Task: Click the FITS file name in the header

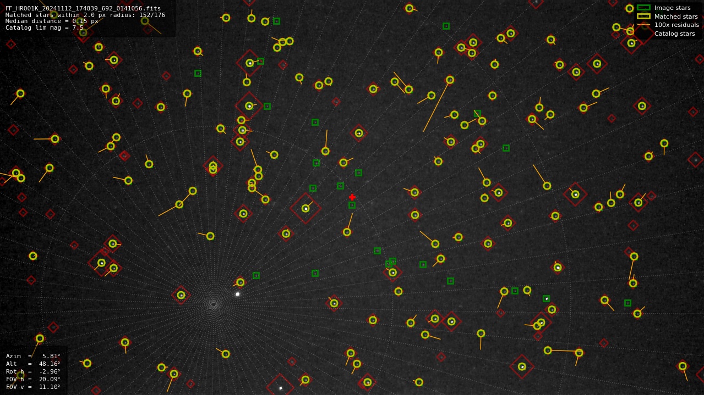Action: tap(83, 8)
